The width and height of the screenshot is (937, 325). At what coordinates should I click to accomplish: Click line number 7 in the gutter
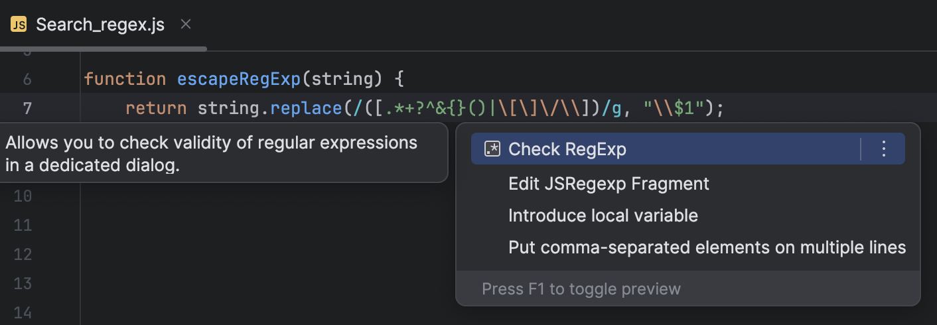click(x=27, y=108)
